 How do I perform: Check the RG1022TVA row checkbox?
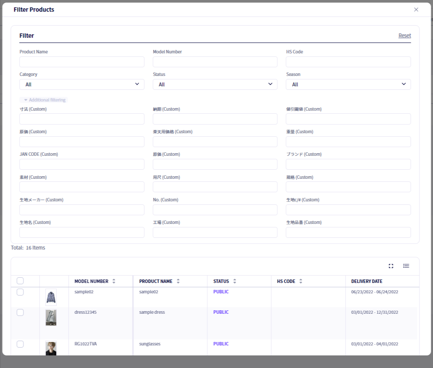(20, 344)
